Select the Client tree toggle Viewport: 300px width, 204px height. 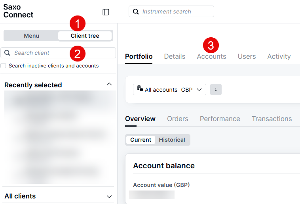point(85,36)
